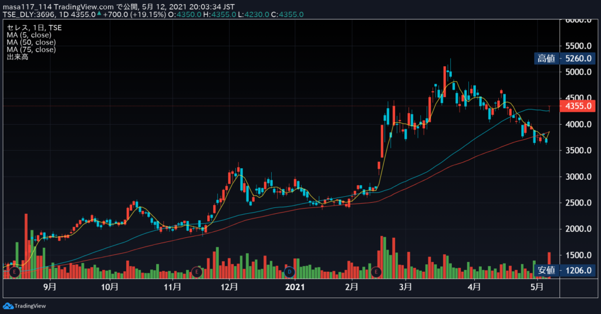The image size is (601, 314).
Task: Click the 2021 time axis label
Action: tap(295, 287)
